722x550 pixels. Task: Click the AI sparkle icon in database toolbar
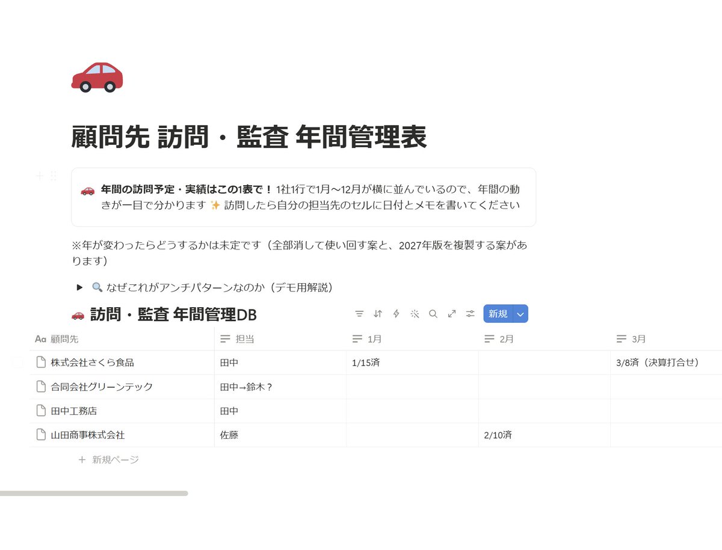tap(415, 314)
